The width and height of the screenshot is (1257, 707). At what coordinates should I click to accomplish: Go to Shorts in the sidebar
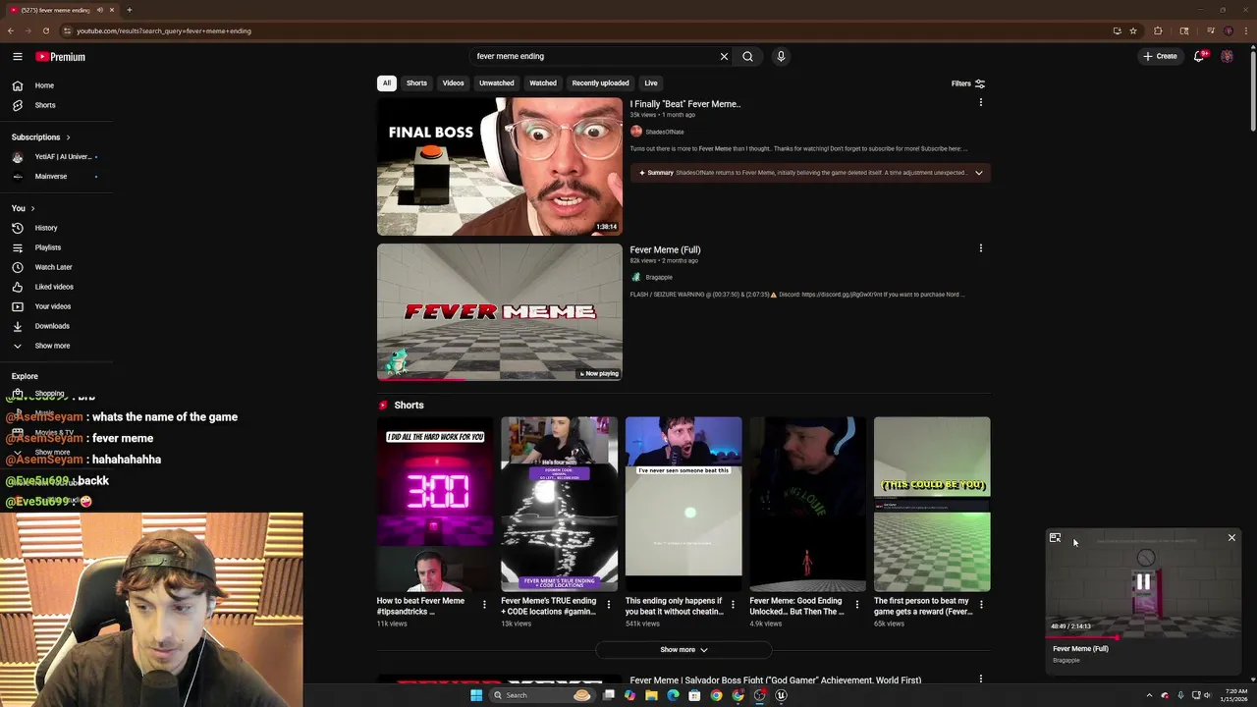point(45,105)
